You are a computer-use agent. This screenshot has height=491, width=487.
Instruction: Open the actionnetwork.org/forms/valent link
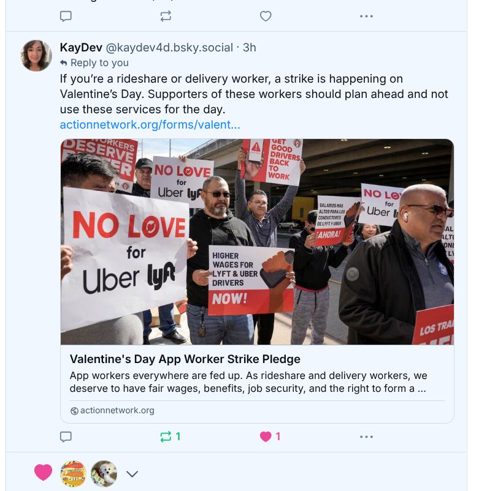(150, 125)
